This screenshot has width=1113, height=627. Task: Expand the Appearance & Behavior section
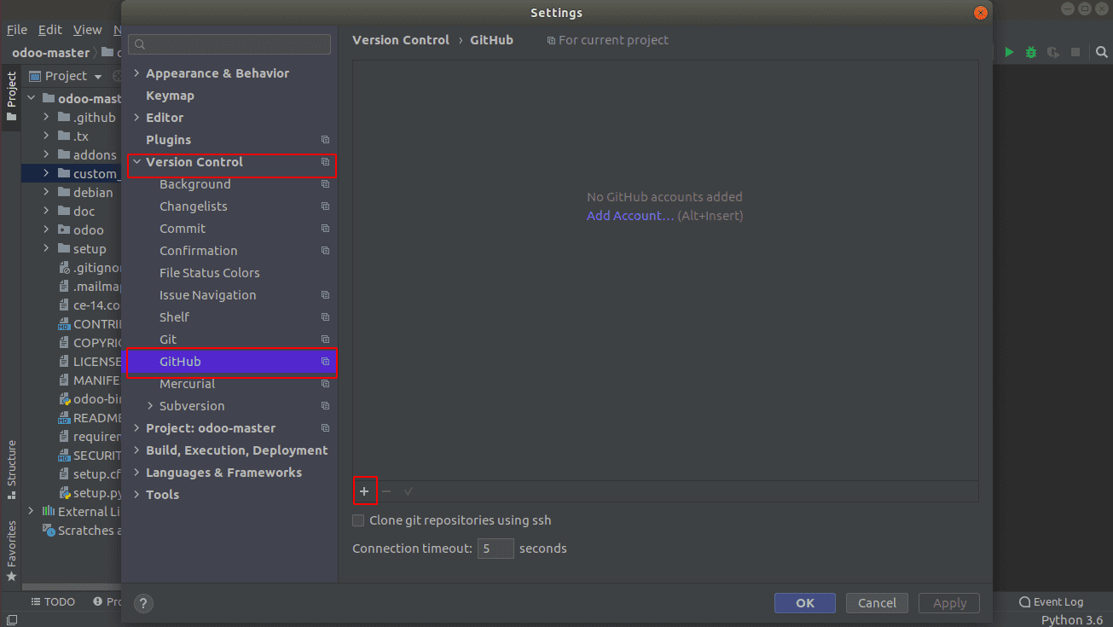[x=137, y=73]
